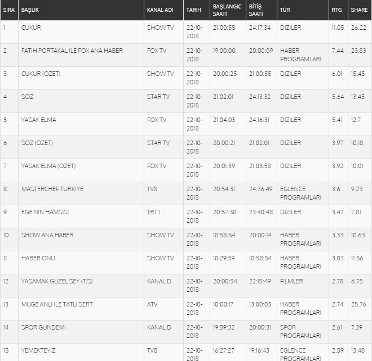Screen dimensions: 372x361
Task: Click the FILMLER genre cell
Action: pyautogui.click(x=291, y=281)
